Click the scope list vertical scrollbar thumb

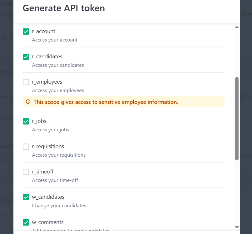click(x=237, y=119)
